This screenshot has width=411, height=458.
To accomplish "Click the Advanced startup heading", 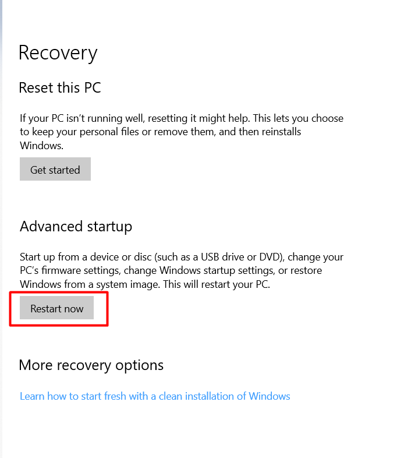I will (x=76, y=227).
